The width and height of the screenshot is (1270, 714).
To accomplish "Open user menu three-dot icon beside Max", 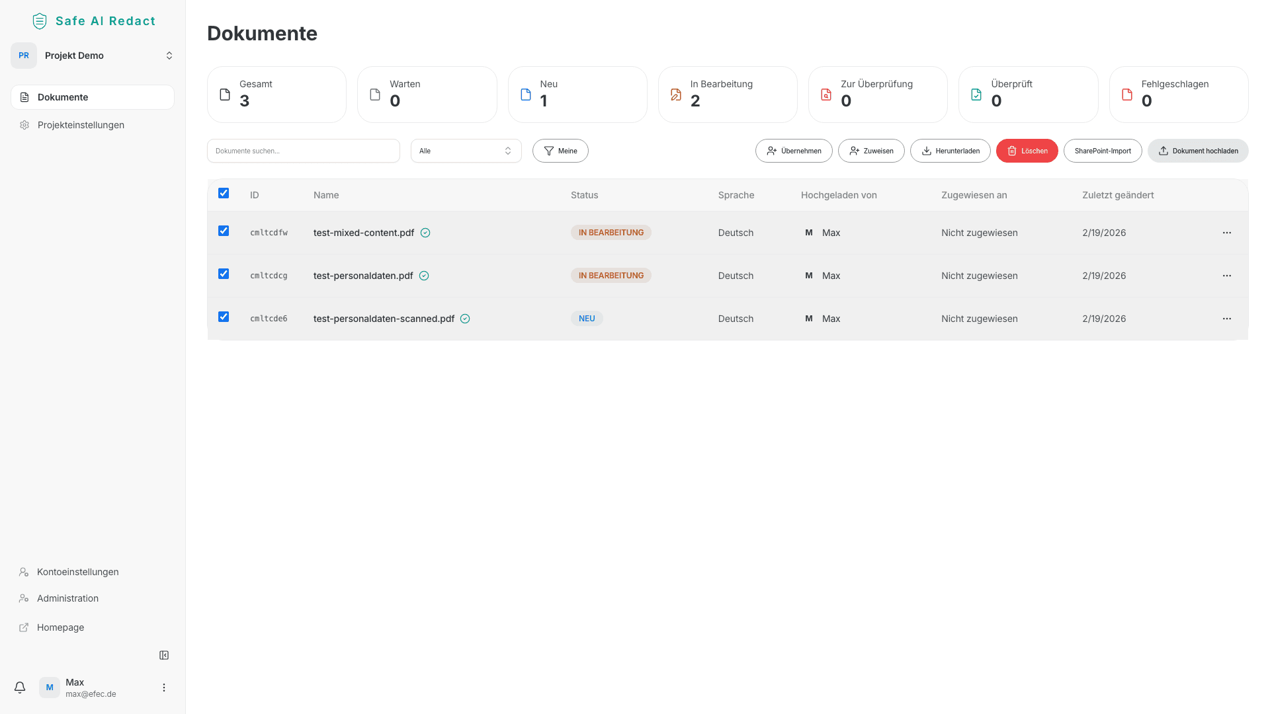I will coord(164,688).
